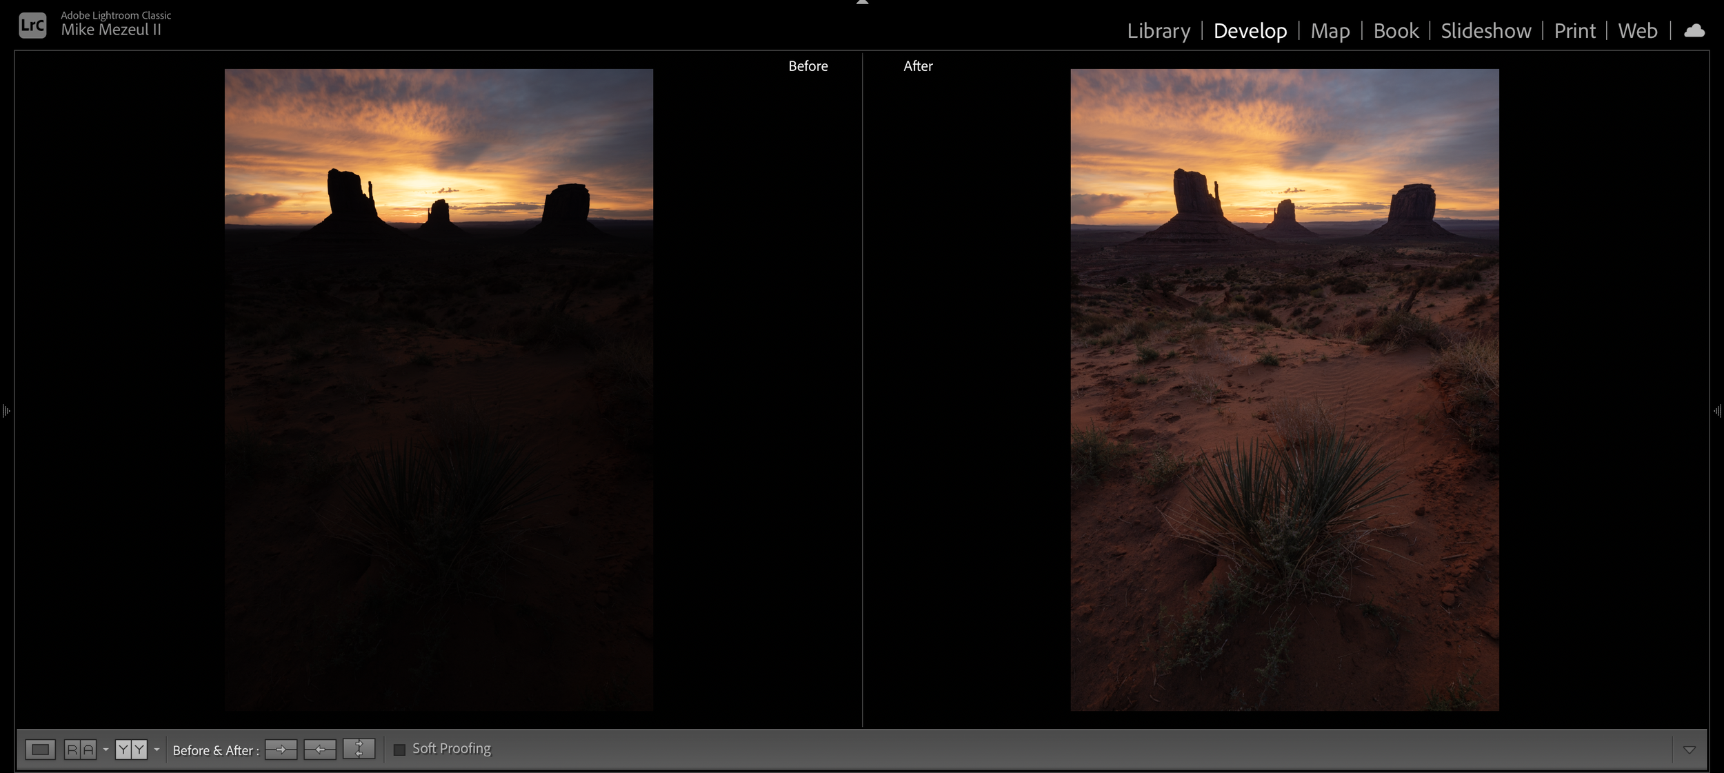Show the left panel via edge handle
Viewport: 1724px width, 773px height.
click(6, 411)
